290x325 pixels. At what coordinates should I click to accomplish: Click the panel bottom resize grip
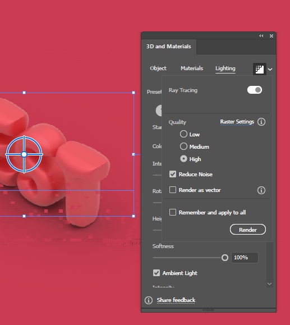(208, 310)
